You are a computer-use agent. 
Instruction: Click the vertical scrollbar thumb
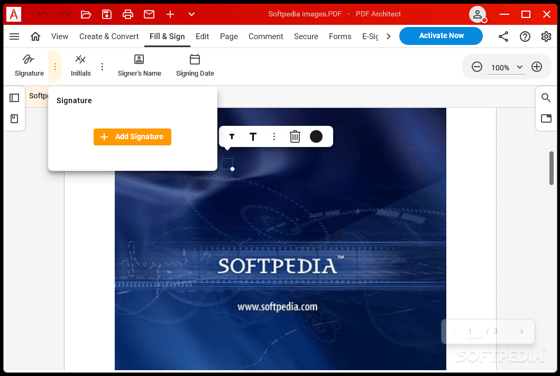click(x=552, y=168)
